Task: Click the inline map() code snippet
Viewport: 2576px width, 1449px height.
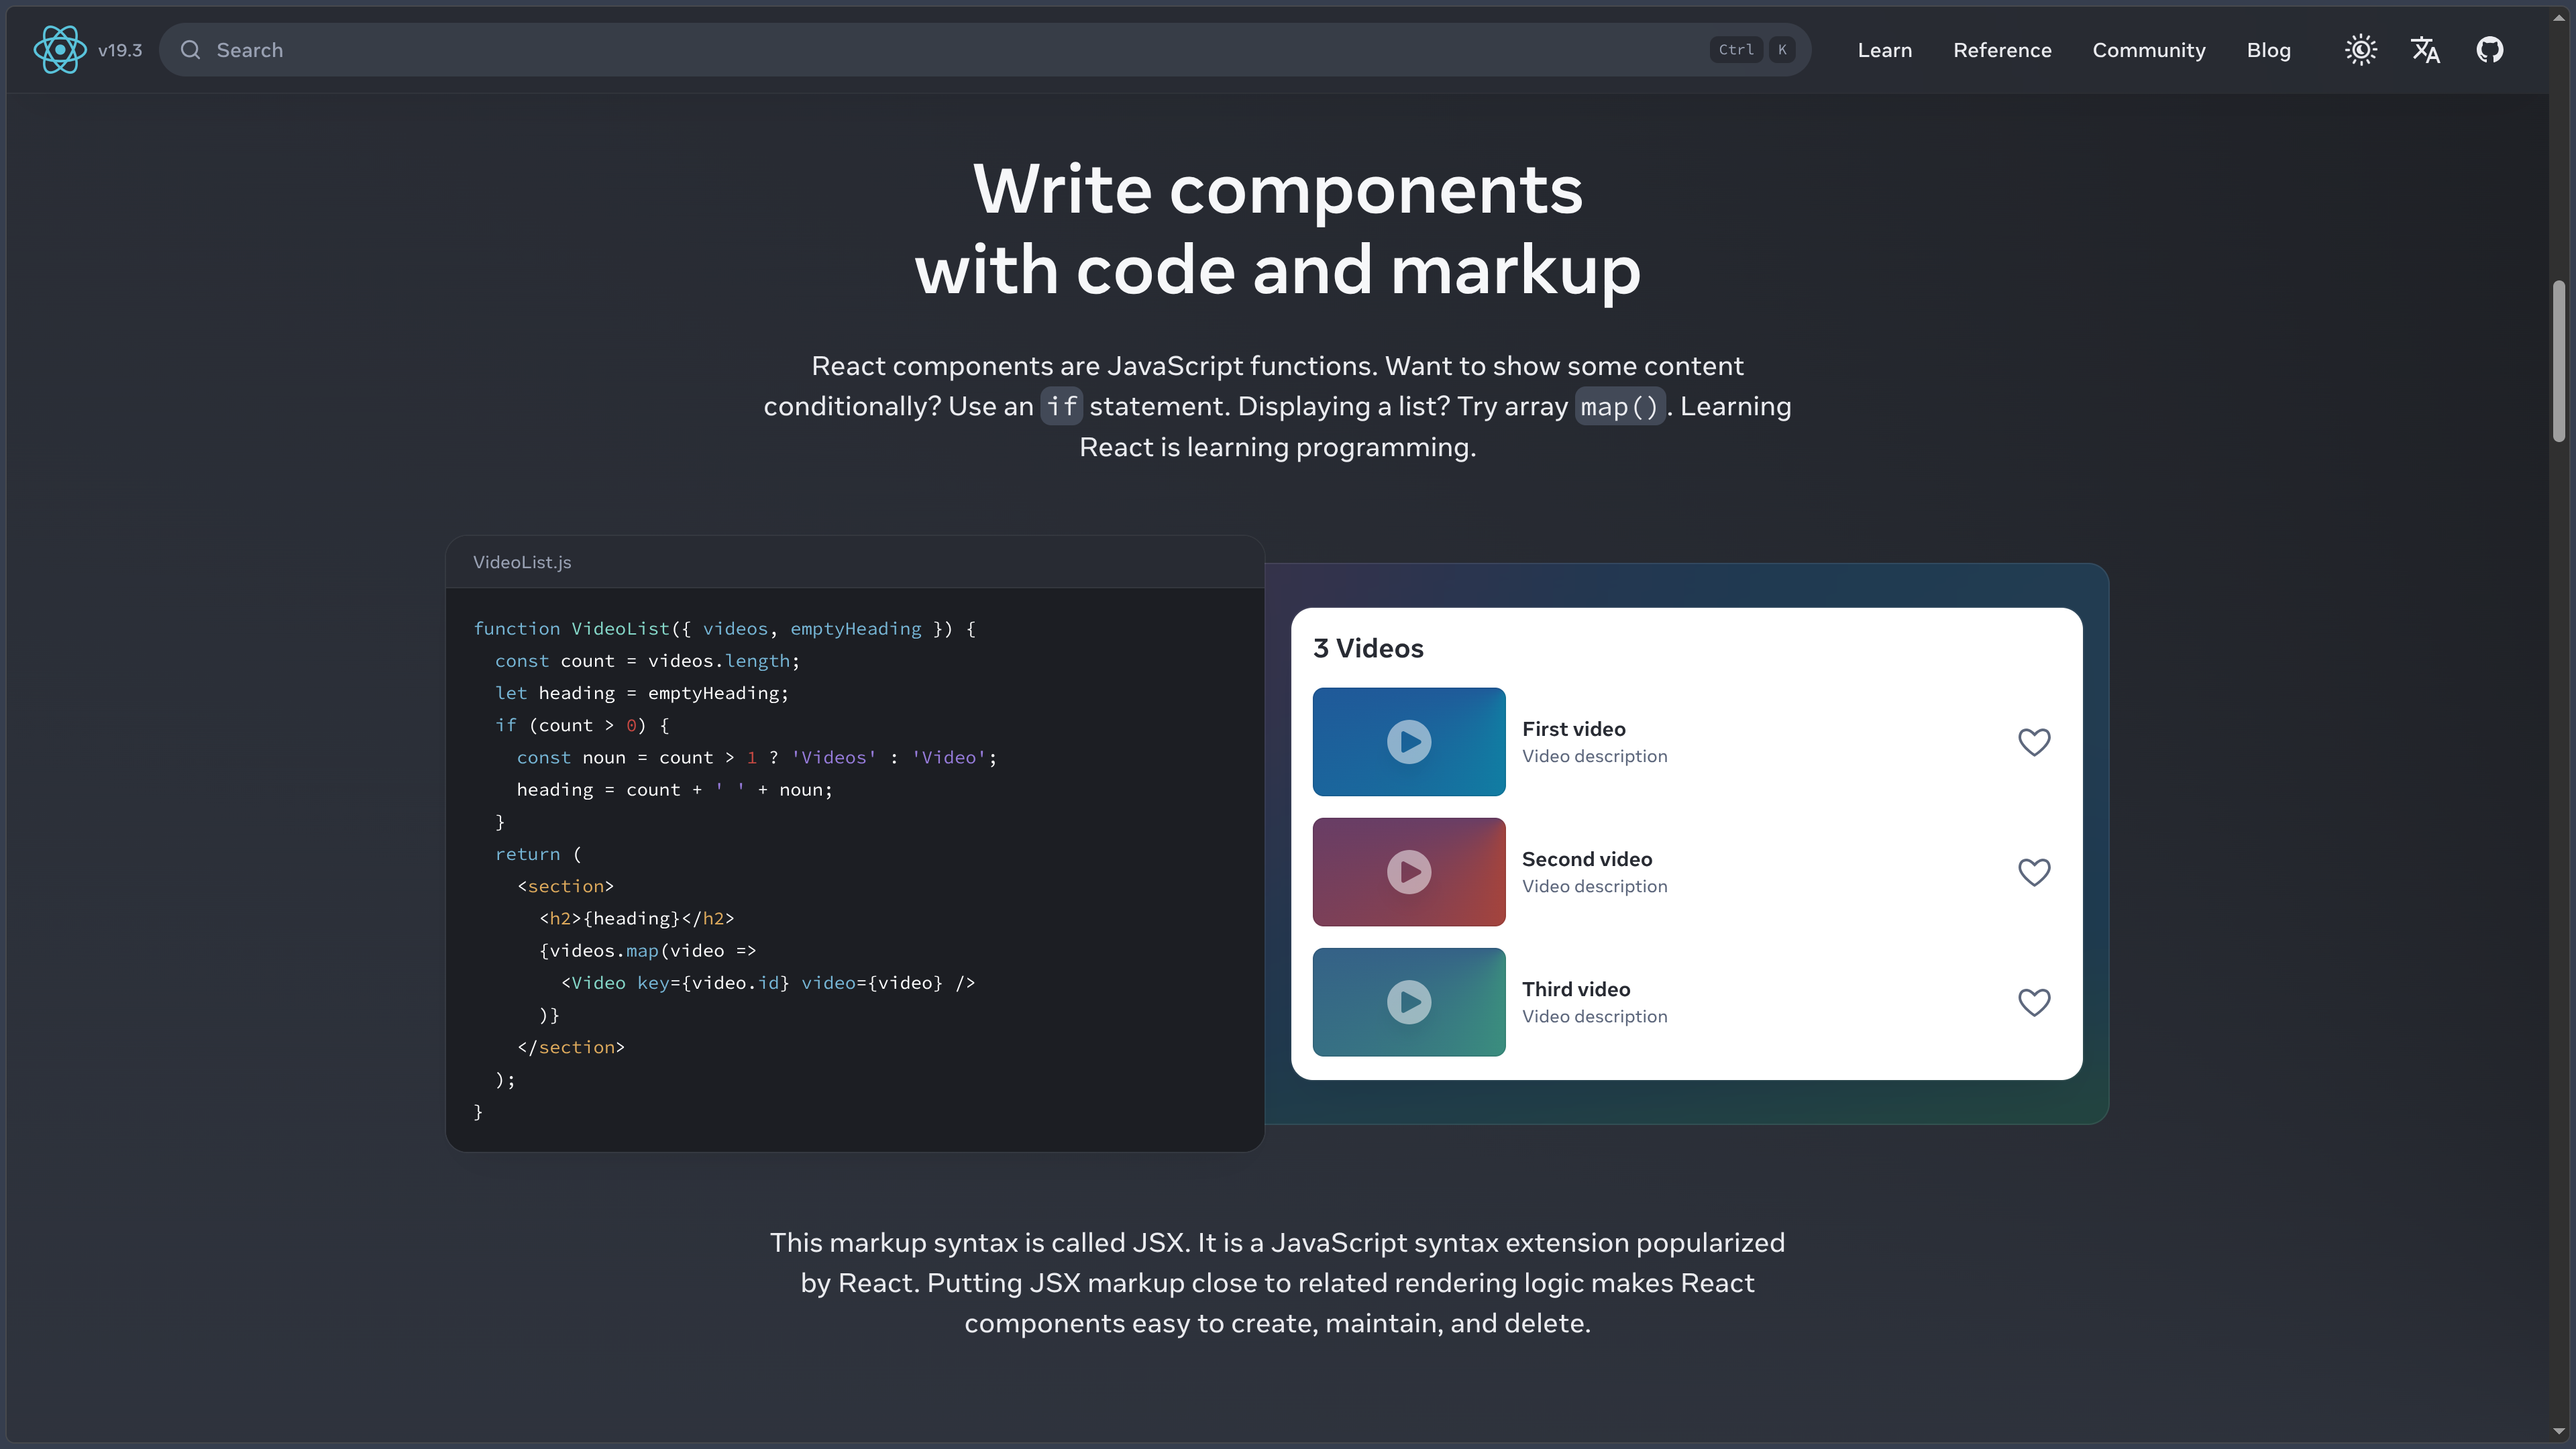Action: tap(1619, 407)
